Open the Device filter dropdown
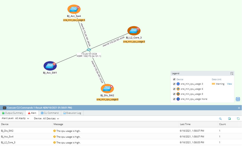Image resolution: width=242 pixels, height=146 pixels. click(x=51, y=119)
